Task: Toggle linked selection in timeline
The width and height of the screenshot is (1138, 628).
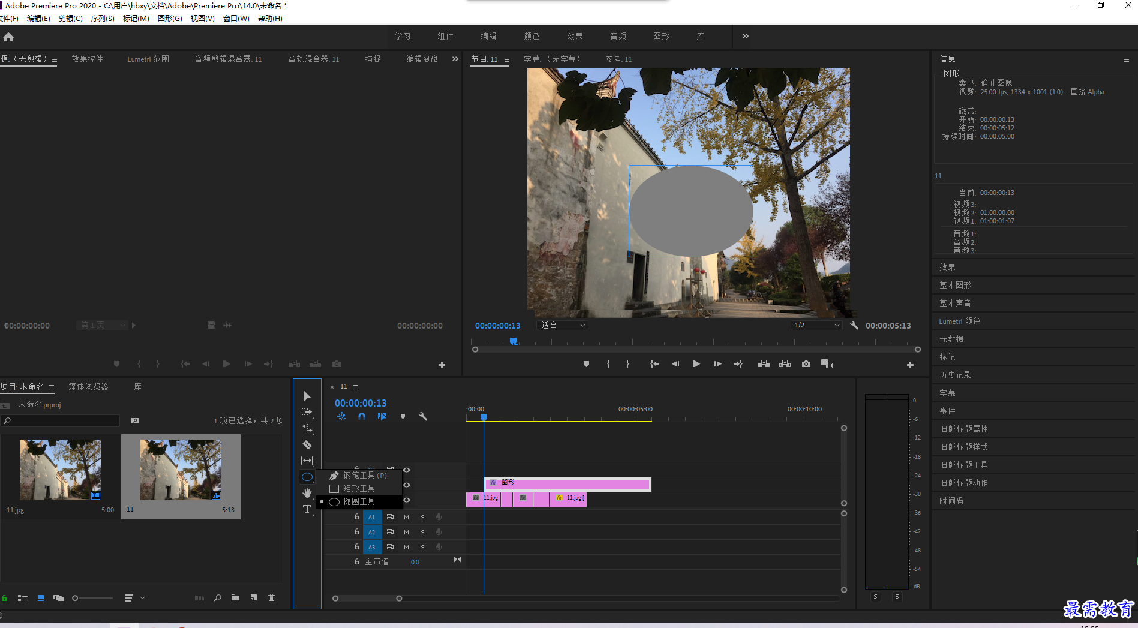Action: click(382, 416)
